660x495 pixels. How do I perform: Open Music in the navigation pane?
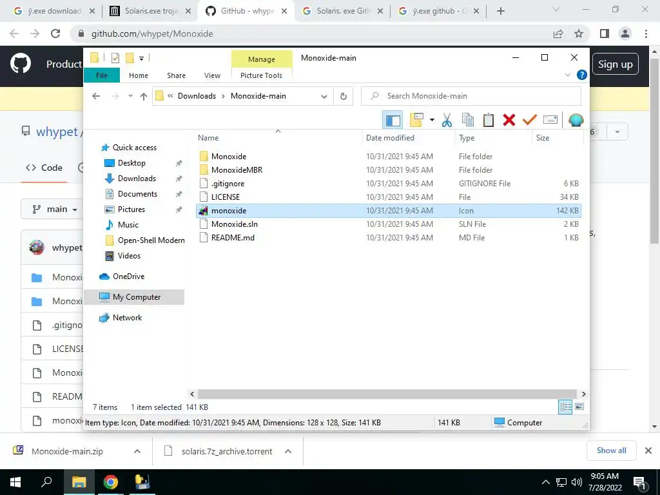[128, 225]
